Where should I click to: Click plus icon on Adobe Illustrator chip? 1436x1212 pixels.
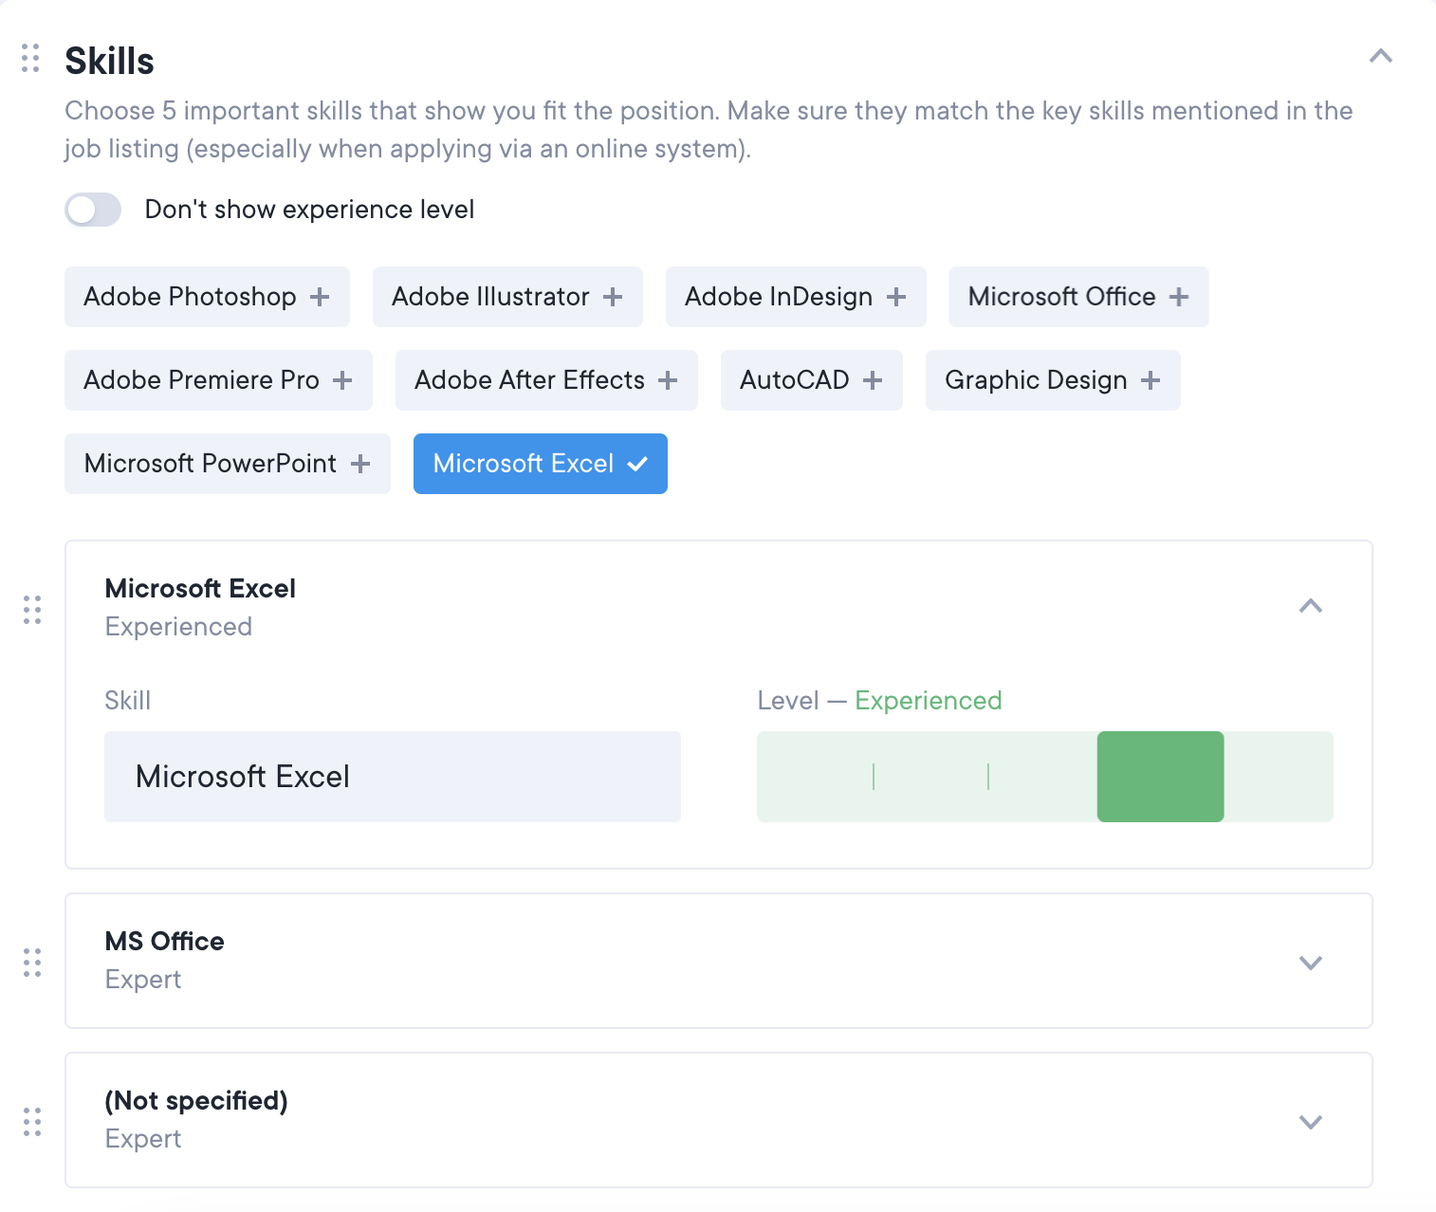point(613,297)
